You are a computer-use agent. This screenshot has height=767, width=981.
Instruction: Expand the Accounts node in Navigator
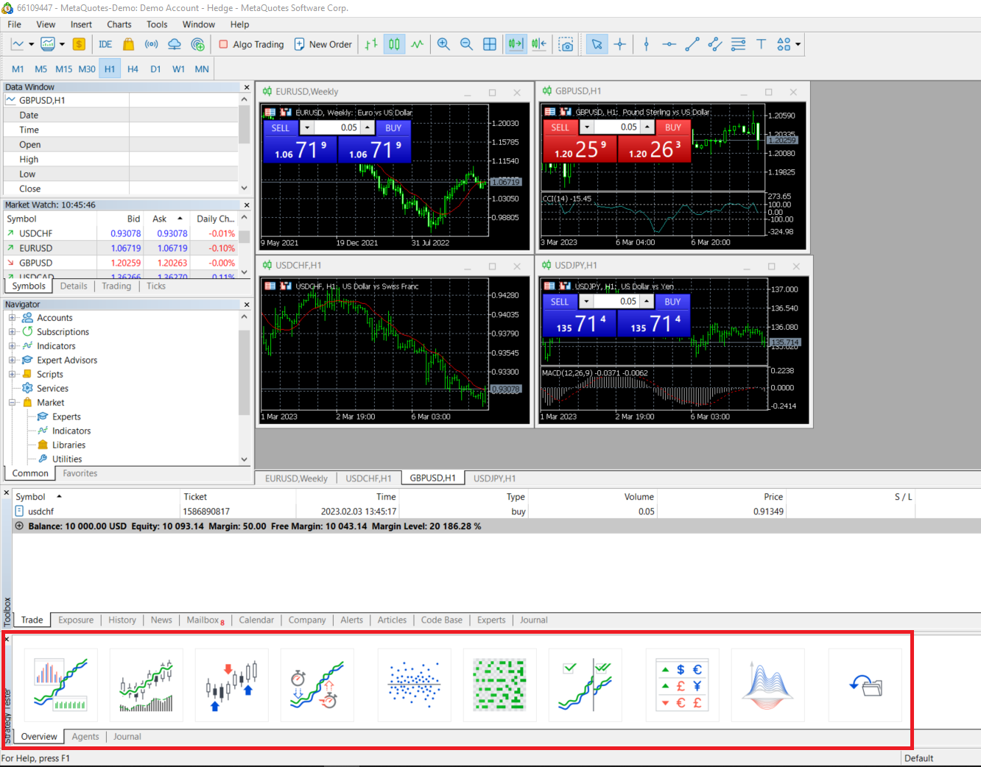click(x=12, y=318)
